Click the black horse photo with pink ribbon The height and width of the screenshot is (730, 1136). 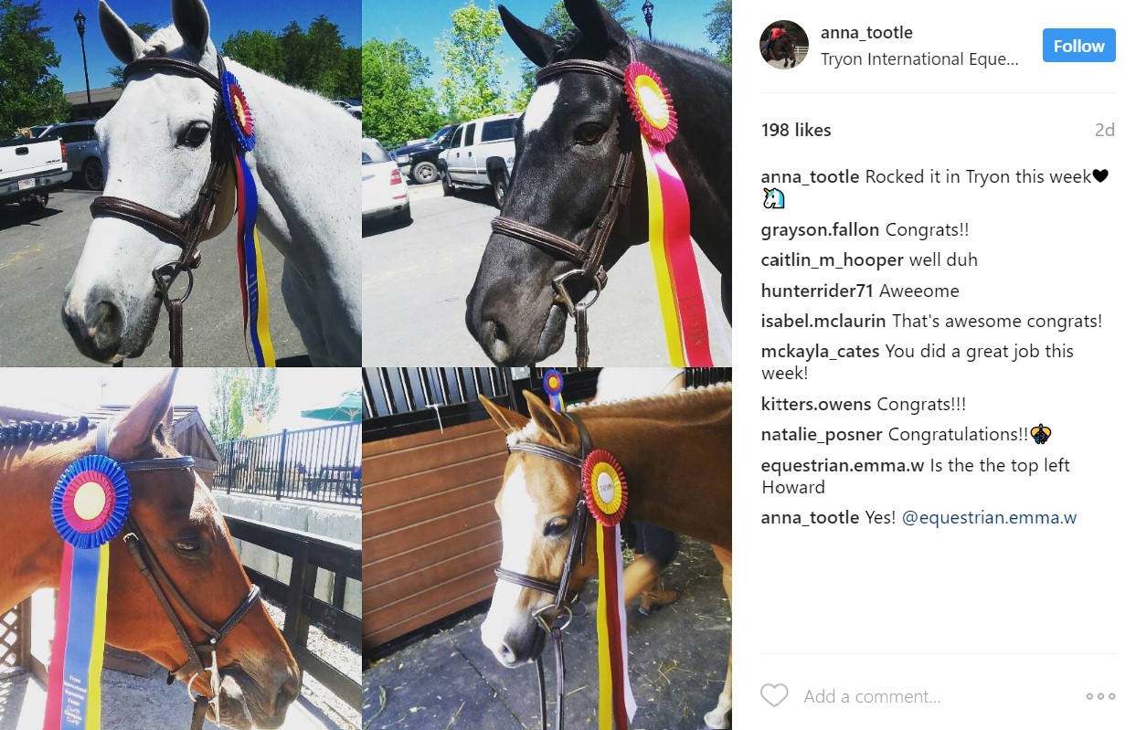[547, 183]
